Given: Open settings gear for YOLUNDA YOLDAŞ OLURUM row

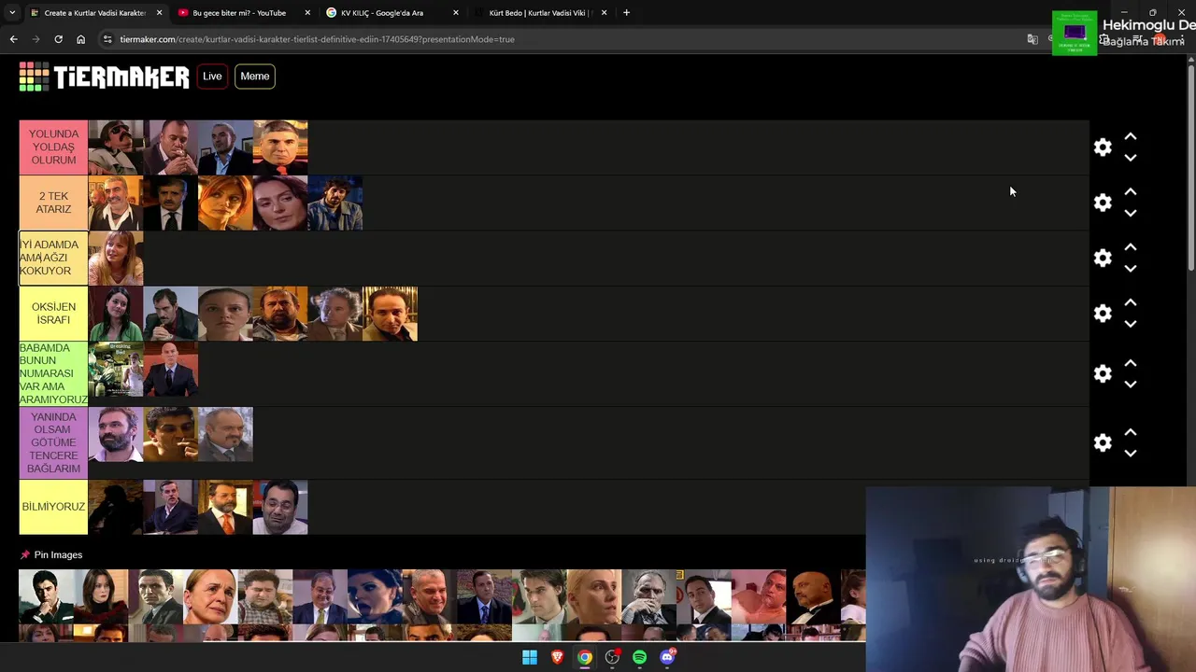Looking at the screenshot, I should 1103,147.
